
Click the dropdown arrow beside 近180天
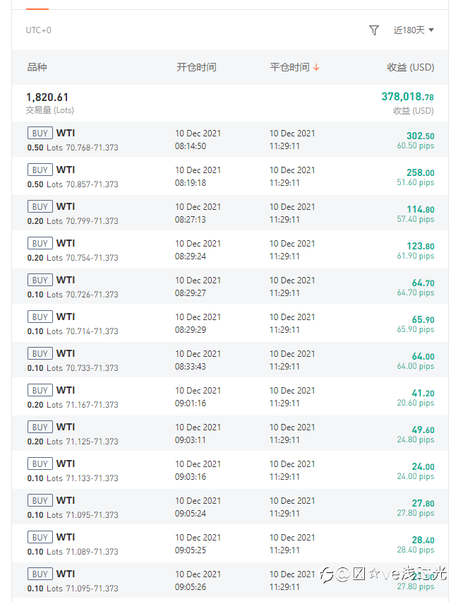[431, 30]
